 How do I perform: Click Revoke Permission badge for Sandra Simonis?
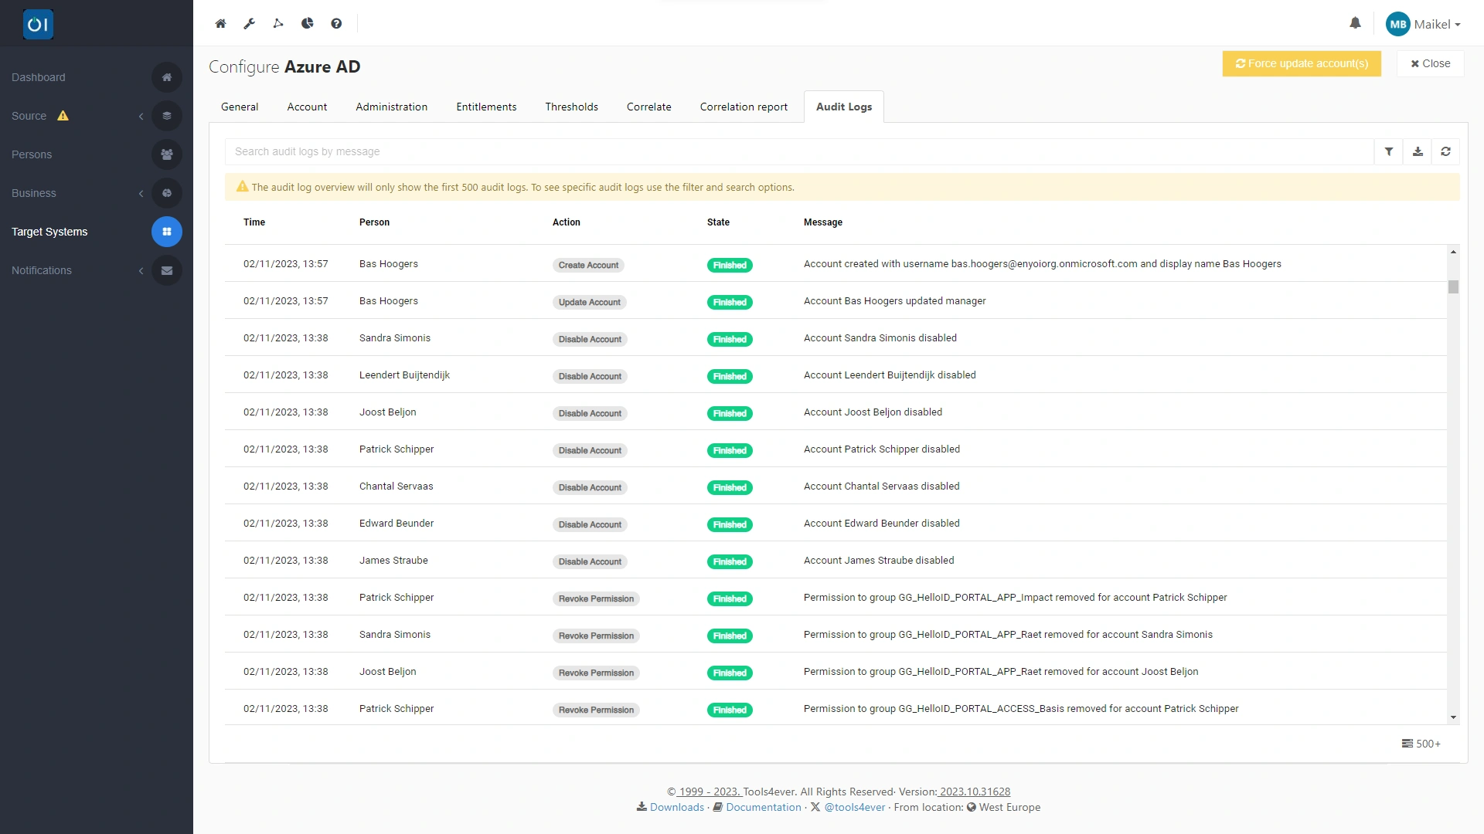click(596, 636)
